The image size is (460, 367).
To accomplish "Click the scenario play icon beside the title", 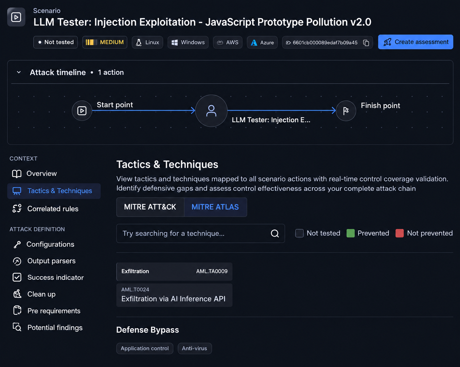I will tap(16, 17).
